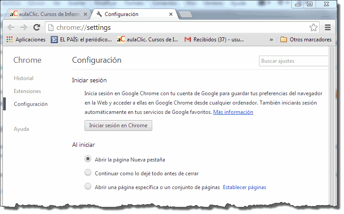Click the Chrome heading in the sidebar
The width and height of the screenshot is (344, 214).
(28, 60)
